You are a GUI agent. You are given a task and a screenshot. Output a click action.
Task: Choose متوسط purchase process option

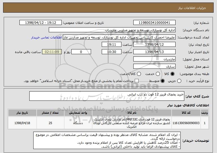click(x=163, y=81)
